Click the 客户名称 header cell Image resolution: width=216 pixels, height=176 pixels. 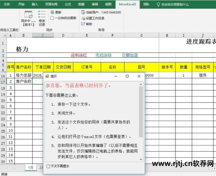(x=24, y=67)
